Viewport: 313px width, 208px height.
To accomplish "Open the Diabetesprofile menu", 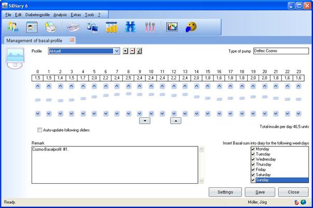I will click(37, 14).
